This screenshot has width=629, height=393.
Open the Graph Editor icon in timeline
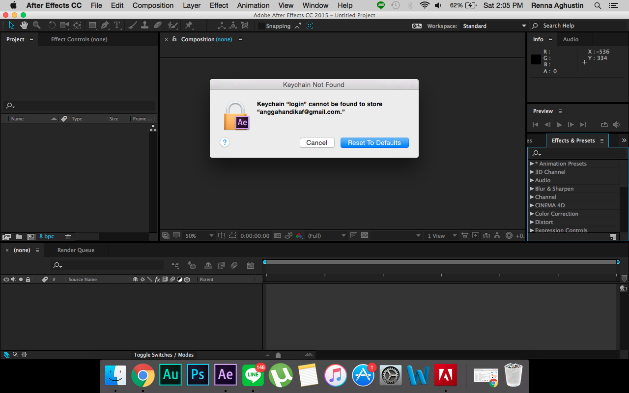click(x=251, y=265)
